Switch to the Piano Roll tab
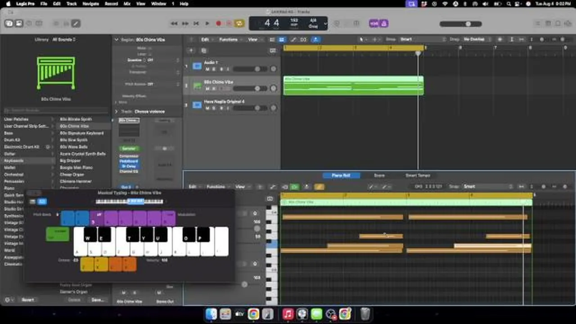576x324 pixels. click(341, 175)
